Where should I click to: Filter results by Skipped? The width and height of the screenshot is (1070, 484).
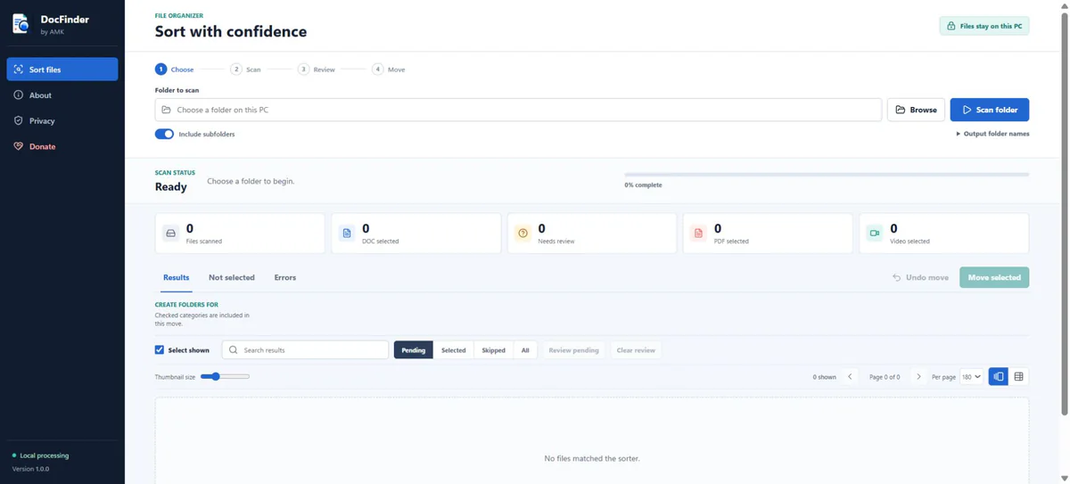coord(494,350)
